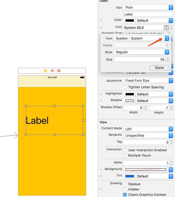Click the Label text input field
This screenshot has width=175, height=197.
[148, 14]
